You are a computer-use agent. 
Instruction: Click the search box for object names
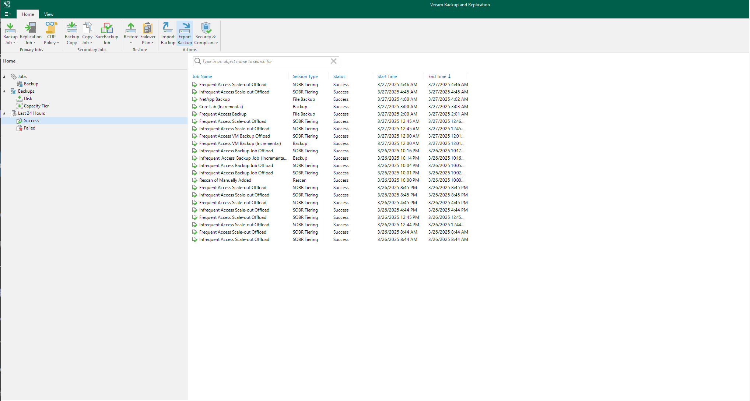(x=265, y=61)
